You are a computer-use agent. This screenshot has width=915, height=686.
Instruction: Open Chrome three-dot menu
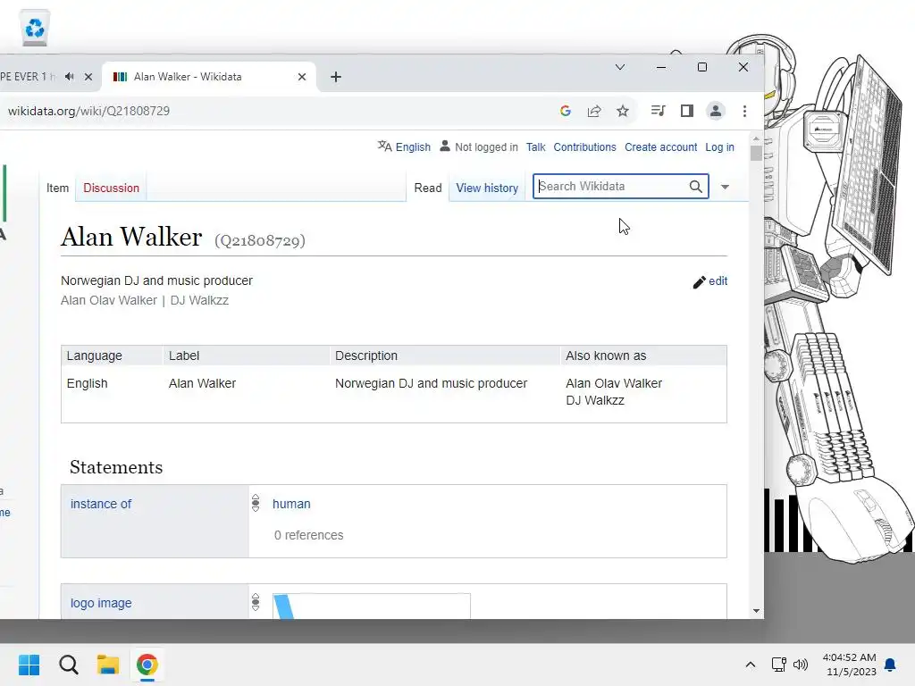(x=744, y=111)
